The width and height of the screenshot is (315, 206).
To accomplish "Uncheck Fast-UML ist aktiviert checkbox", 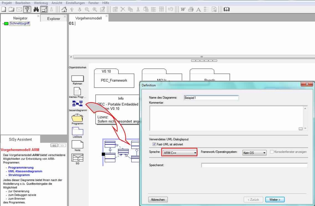I will [154, 144].
